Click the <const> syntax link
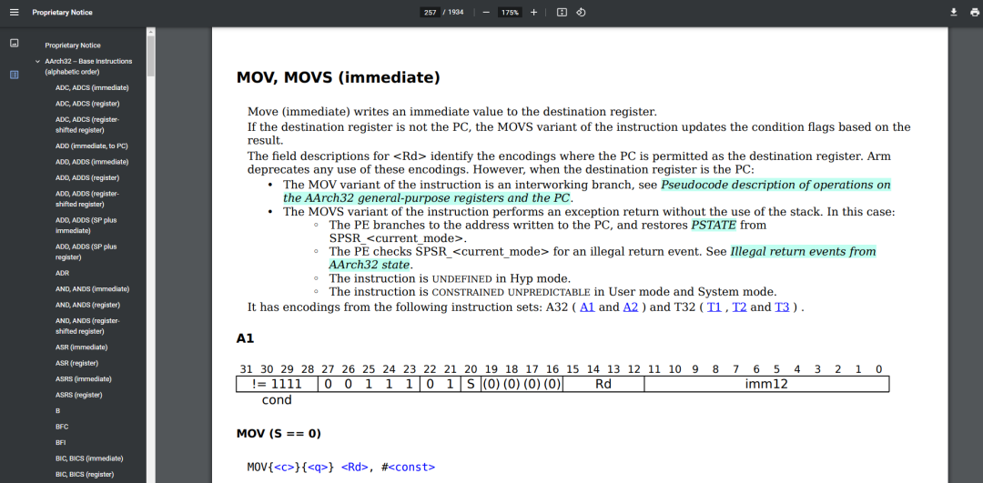The image size is (983, 483). pos(411,468)
